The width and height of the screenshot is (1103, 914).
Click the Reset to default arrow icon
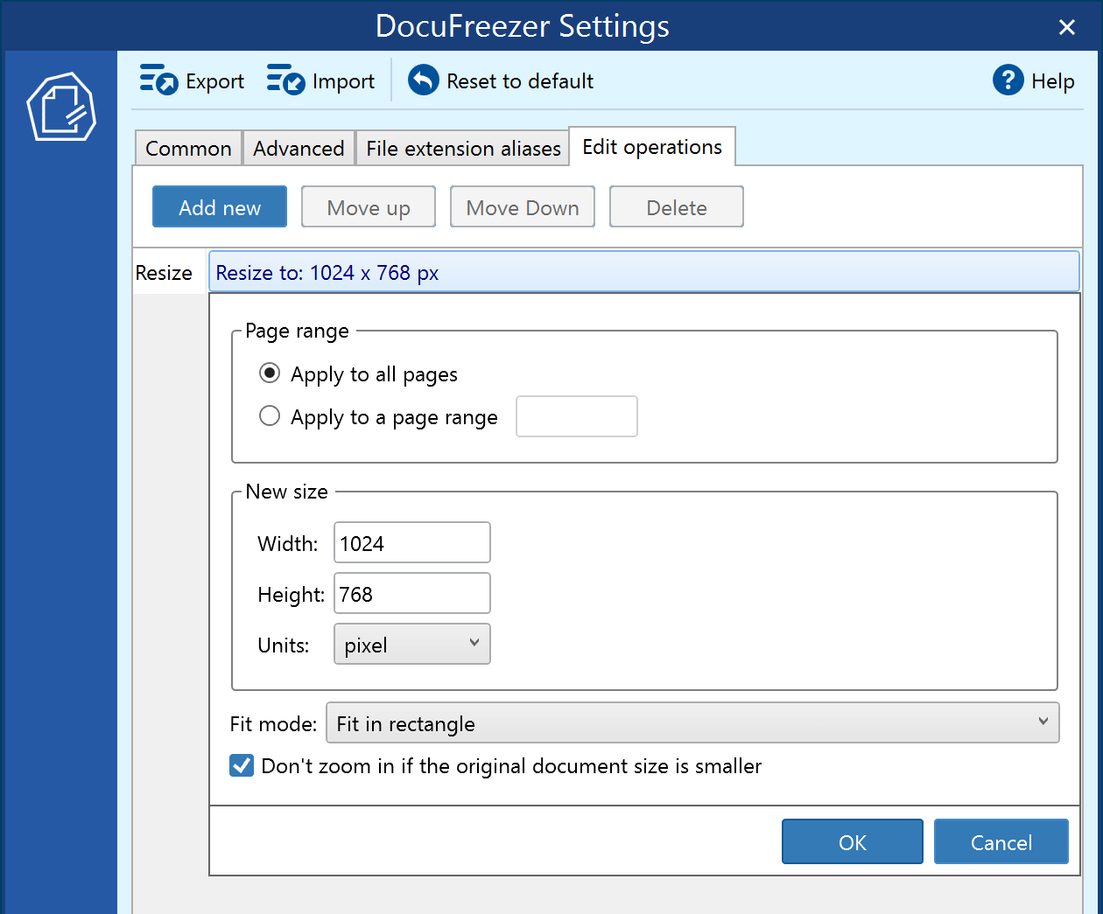pyautogui.click(x=424, y=80)
